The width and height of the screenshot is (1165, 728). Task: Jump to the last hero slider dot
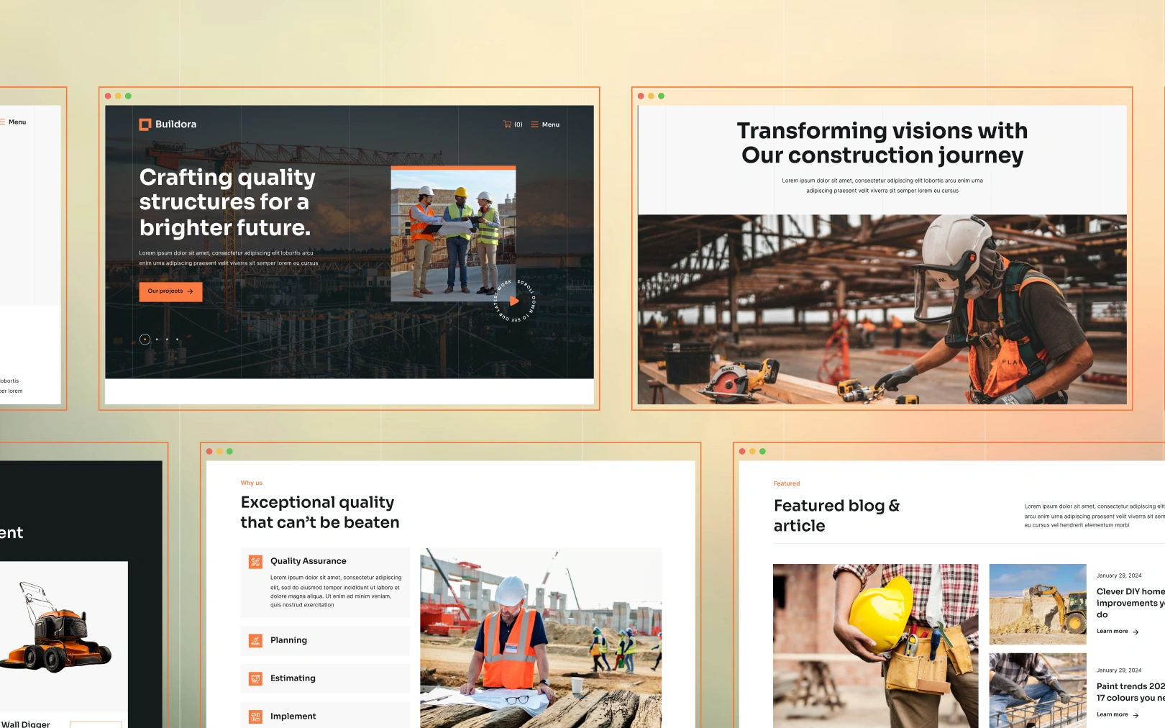click(x=177, y=340)
